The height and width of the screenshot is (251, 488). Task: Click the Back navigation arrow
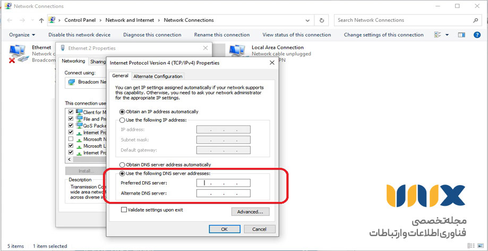pyautogui.click(x=10, y=20)
